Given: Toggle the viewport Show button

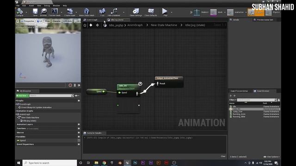Looking at the screenshot, I should pos(47,21).
